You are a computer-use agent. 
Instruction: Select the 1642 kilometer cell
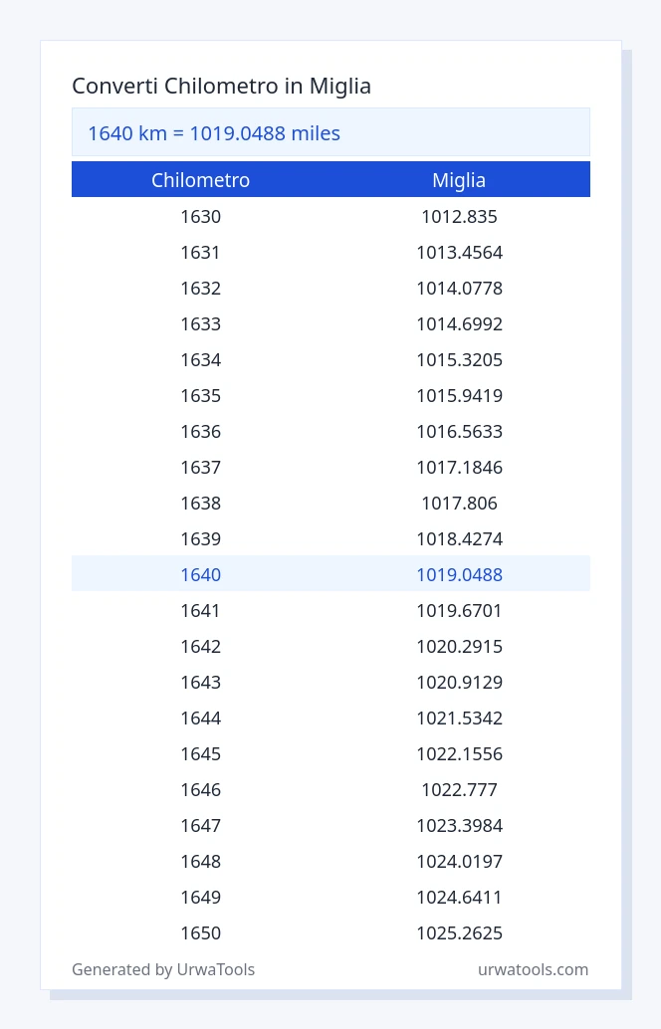tap(201, 647)
